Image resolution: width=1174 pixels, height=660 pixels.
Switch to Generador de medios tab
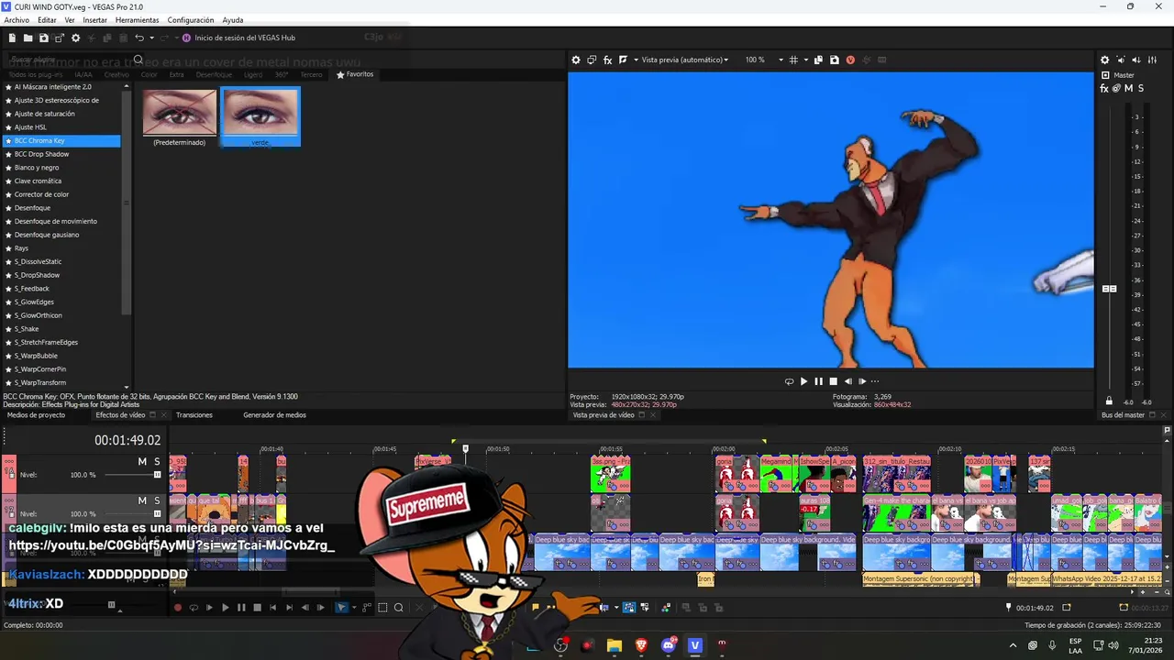(274, 415)
